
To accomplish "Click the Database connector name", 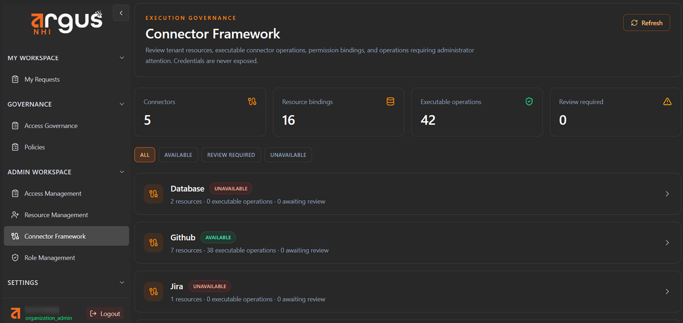I will 187,188.
